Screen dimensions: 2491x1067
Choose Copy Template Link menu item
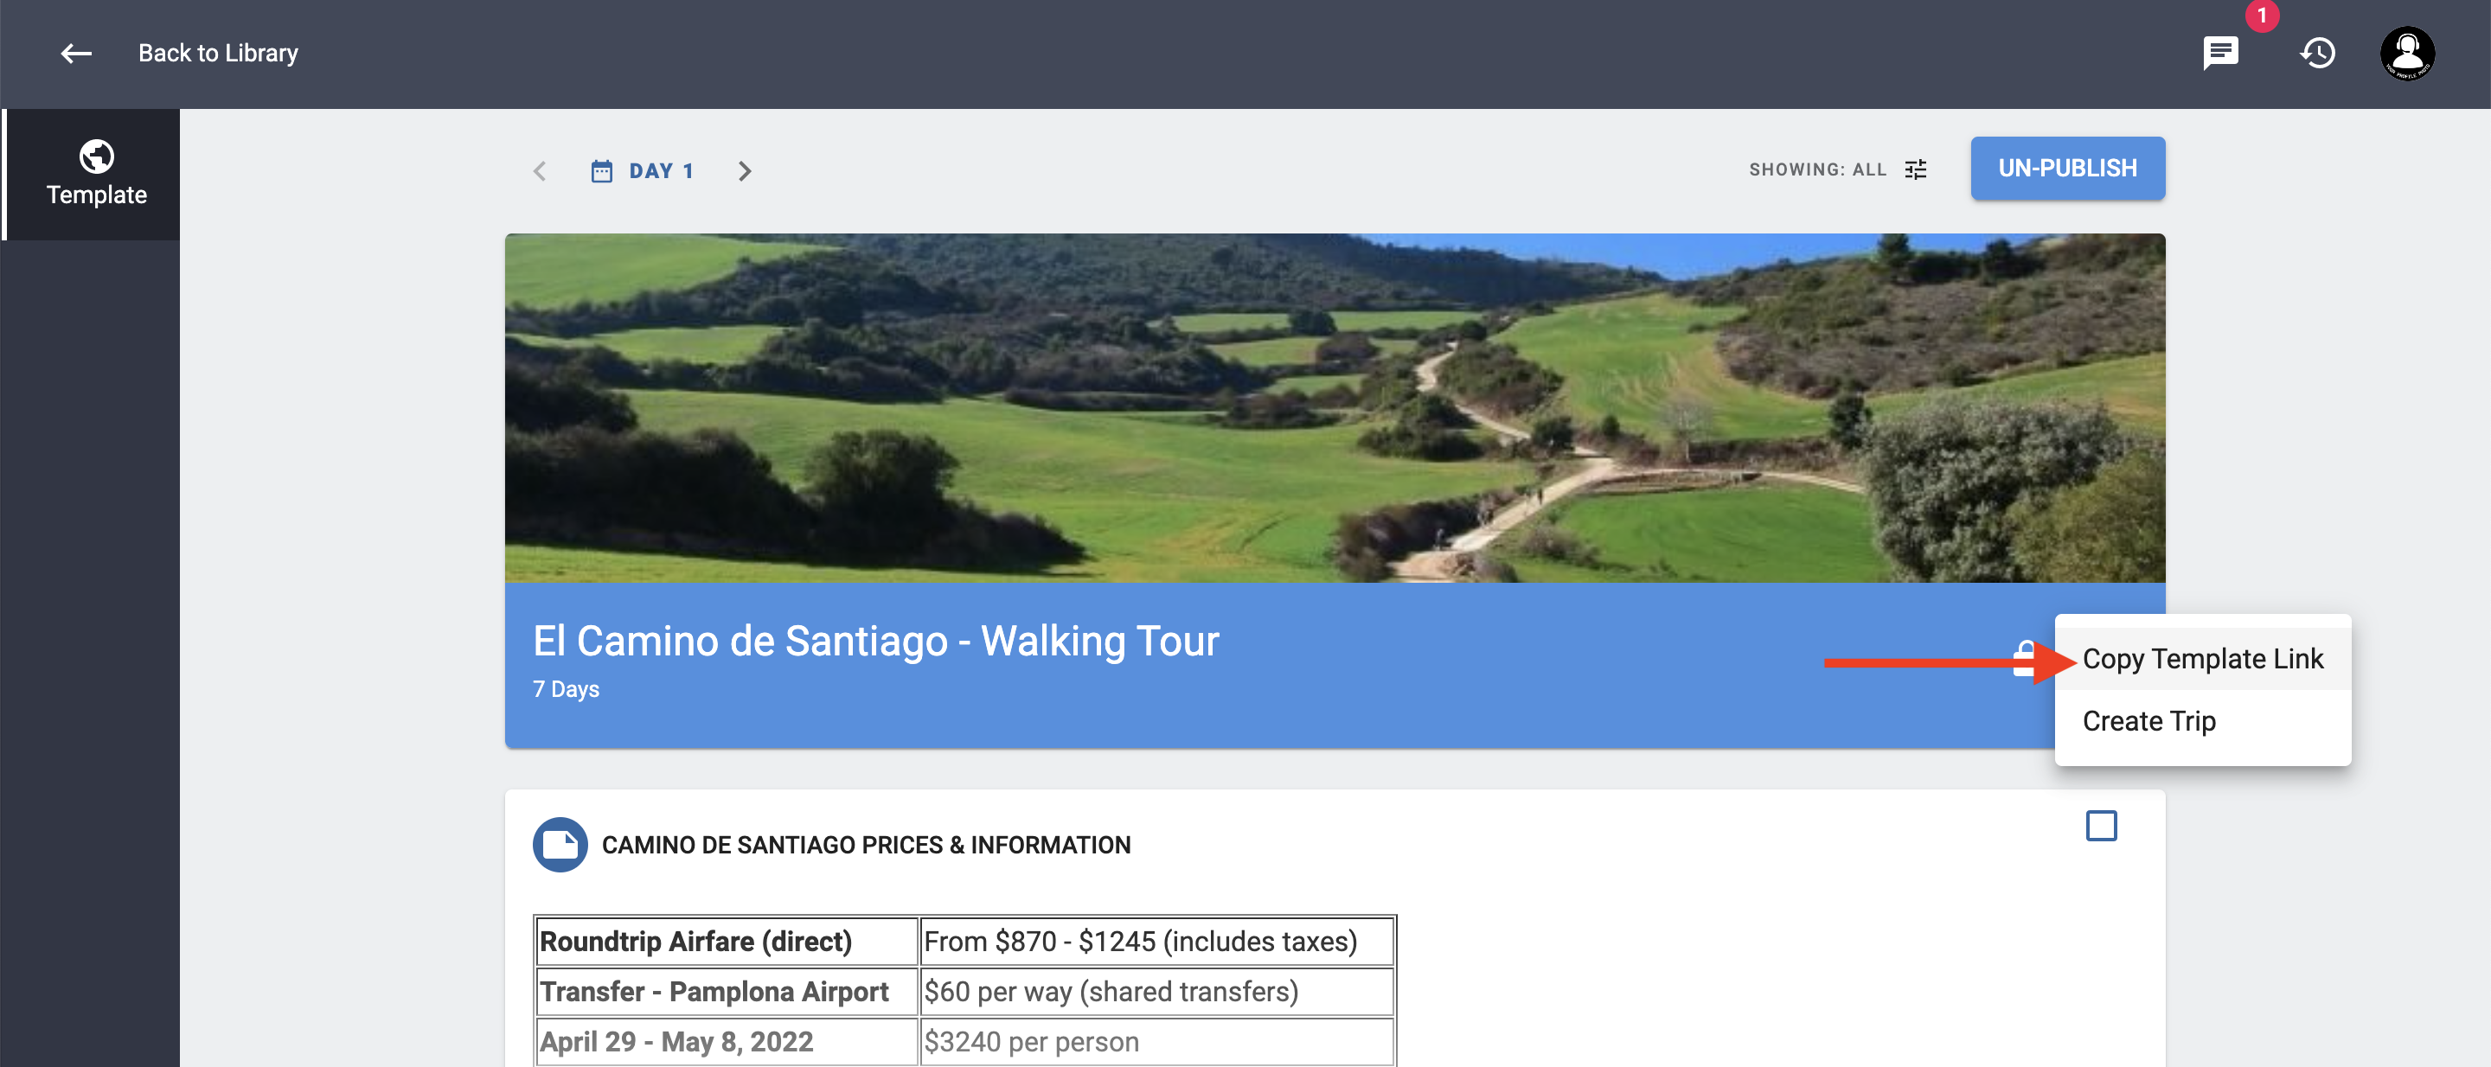coord(2203,659)
